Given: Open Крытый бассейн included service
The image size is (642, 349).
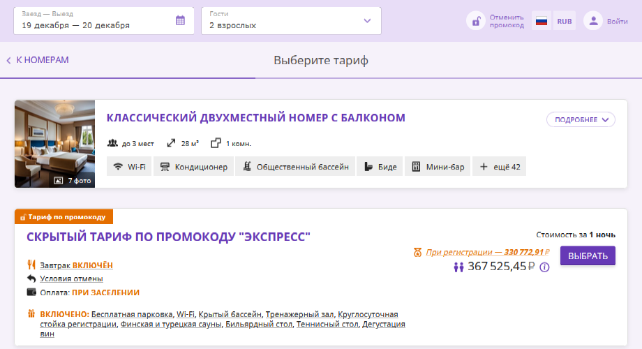Looking at the screenshot, I should (x=230, y=314).
